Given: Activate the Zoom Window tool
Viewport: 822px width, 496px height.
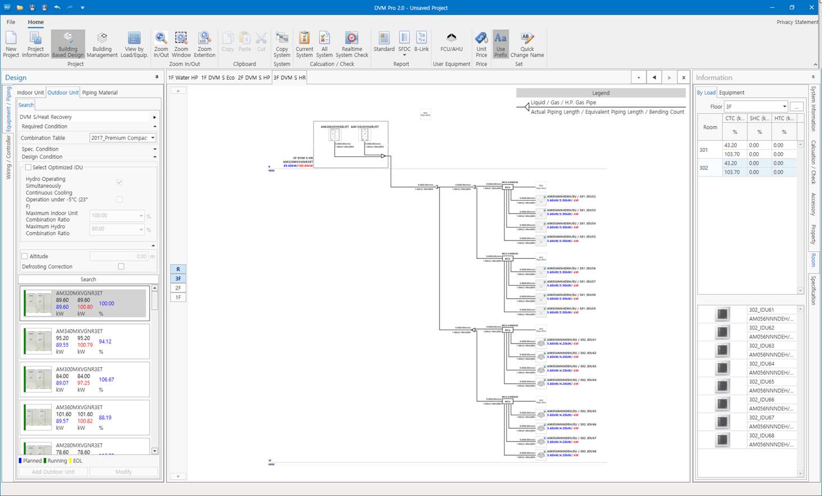Looking at the screenshot, I should (x=181, y=44).
